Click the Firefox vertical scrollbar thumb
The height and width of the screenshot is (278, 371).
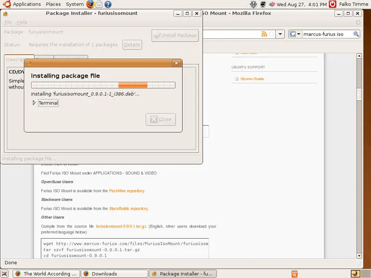point(359,94)
